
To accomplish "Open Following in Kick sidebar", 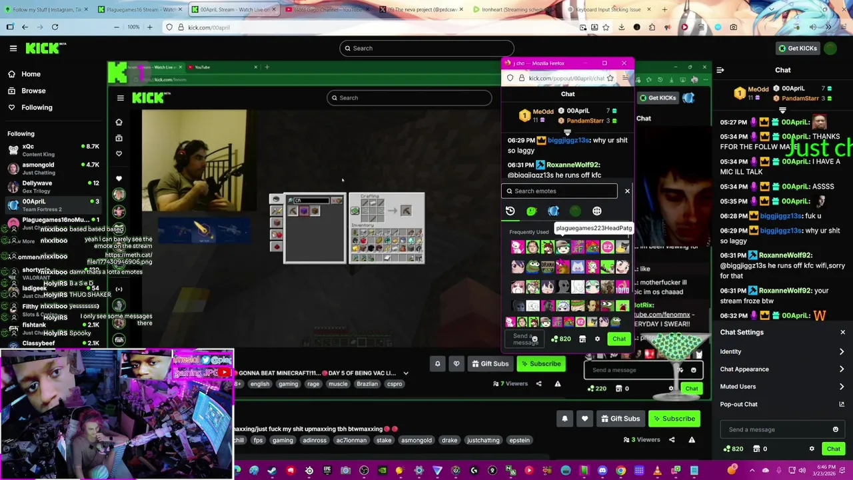I will [x=37, y=107].
